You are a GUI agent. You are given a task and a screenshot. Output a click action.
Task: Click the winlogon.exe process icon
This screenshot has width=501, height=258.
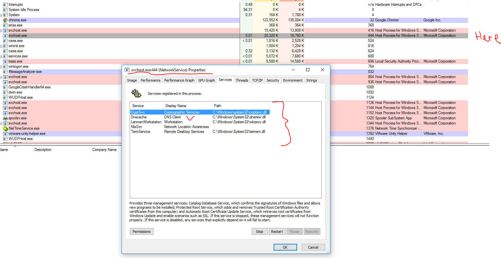pos(5,66)
